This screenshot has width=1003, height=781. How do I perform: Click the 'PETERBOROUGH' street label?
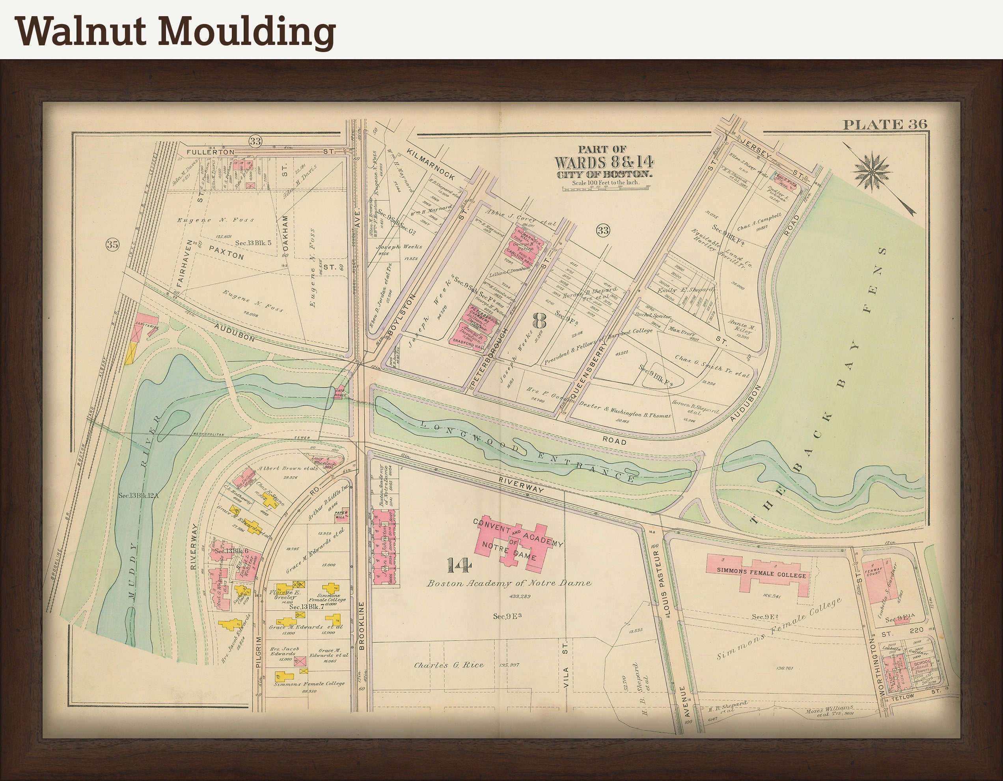point(490,357)
